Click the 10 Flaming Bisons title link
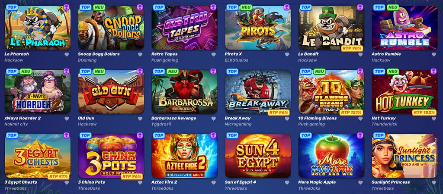The width and height of the screenshot is (443, 194). pos(317,118)
